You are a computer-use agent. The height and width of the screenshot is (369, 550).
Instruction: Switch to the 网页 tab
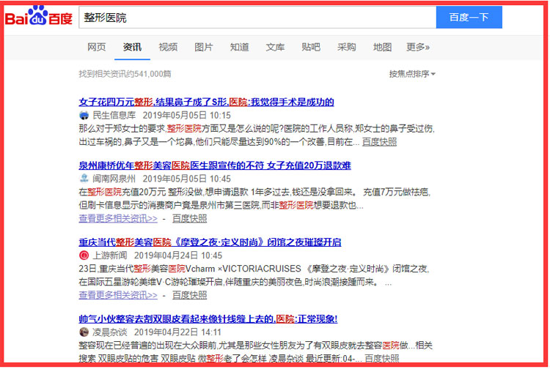pyautogui.click(x=97, y=47)
